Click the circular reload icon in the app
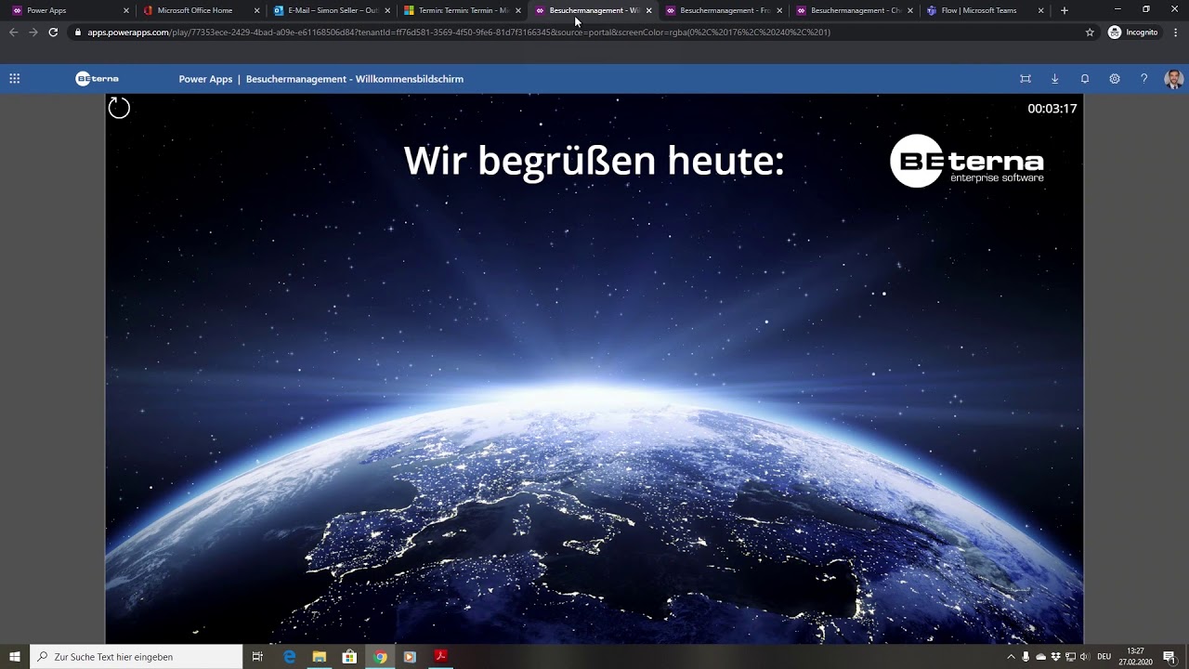1189x669 pixels. tap(120, 108)
